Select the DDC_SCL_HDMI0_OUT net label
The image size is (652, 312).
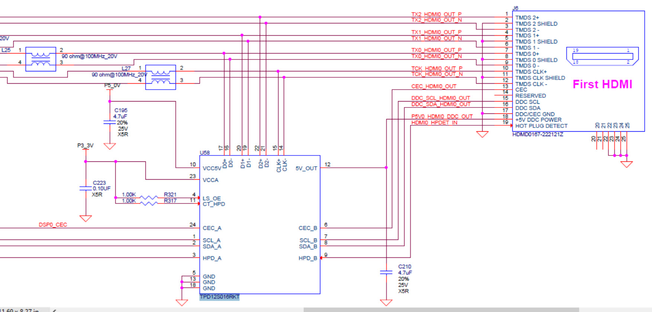(440, 98)
